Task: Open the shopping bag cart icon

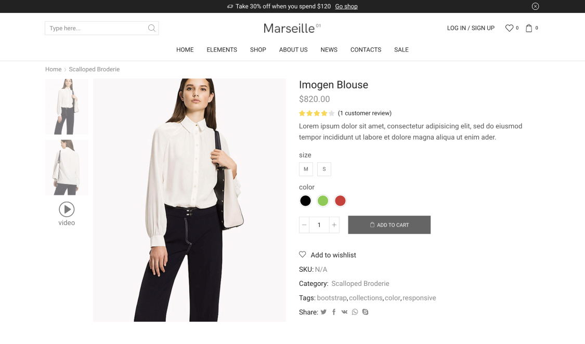Action: (529, 28)
